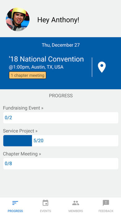
Task: Expand the Service Project category
Action: 20,131
